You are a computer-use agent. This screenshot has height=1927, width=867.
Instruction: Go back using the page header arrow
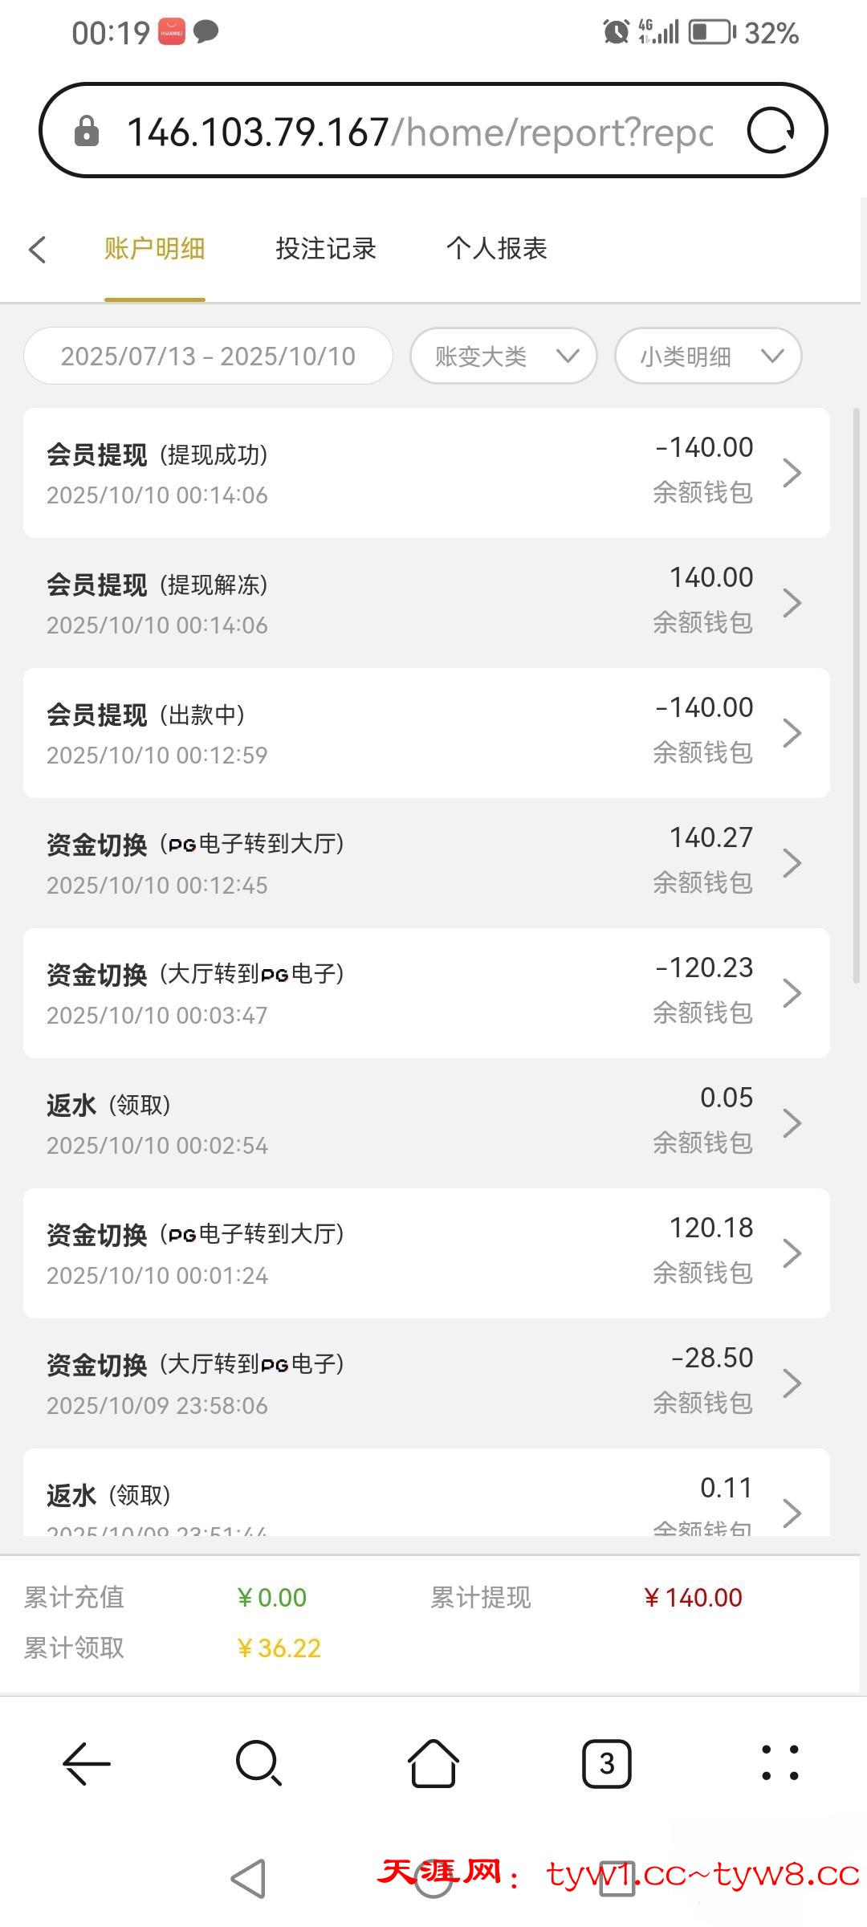pyautogui.click(x=38, y=249)
